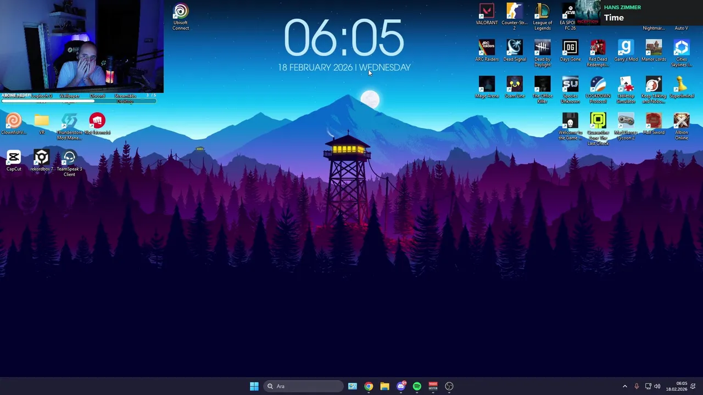The image size is (703, 395).
Task: Click the Mad Games Tycoon 2 shortcut
Action: pos(626,127)
